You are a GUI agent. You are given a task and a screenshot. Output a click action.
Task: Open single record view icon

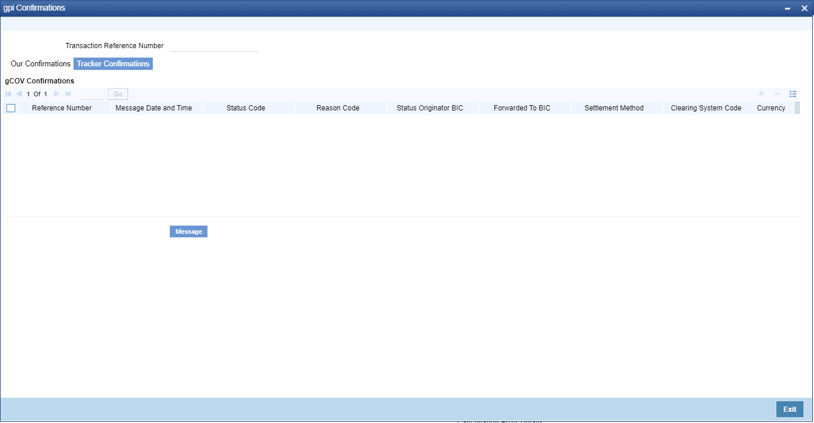click(x=792, y=94)
